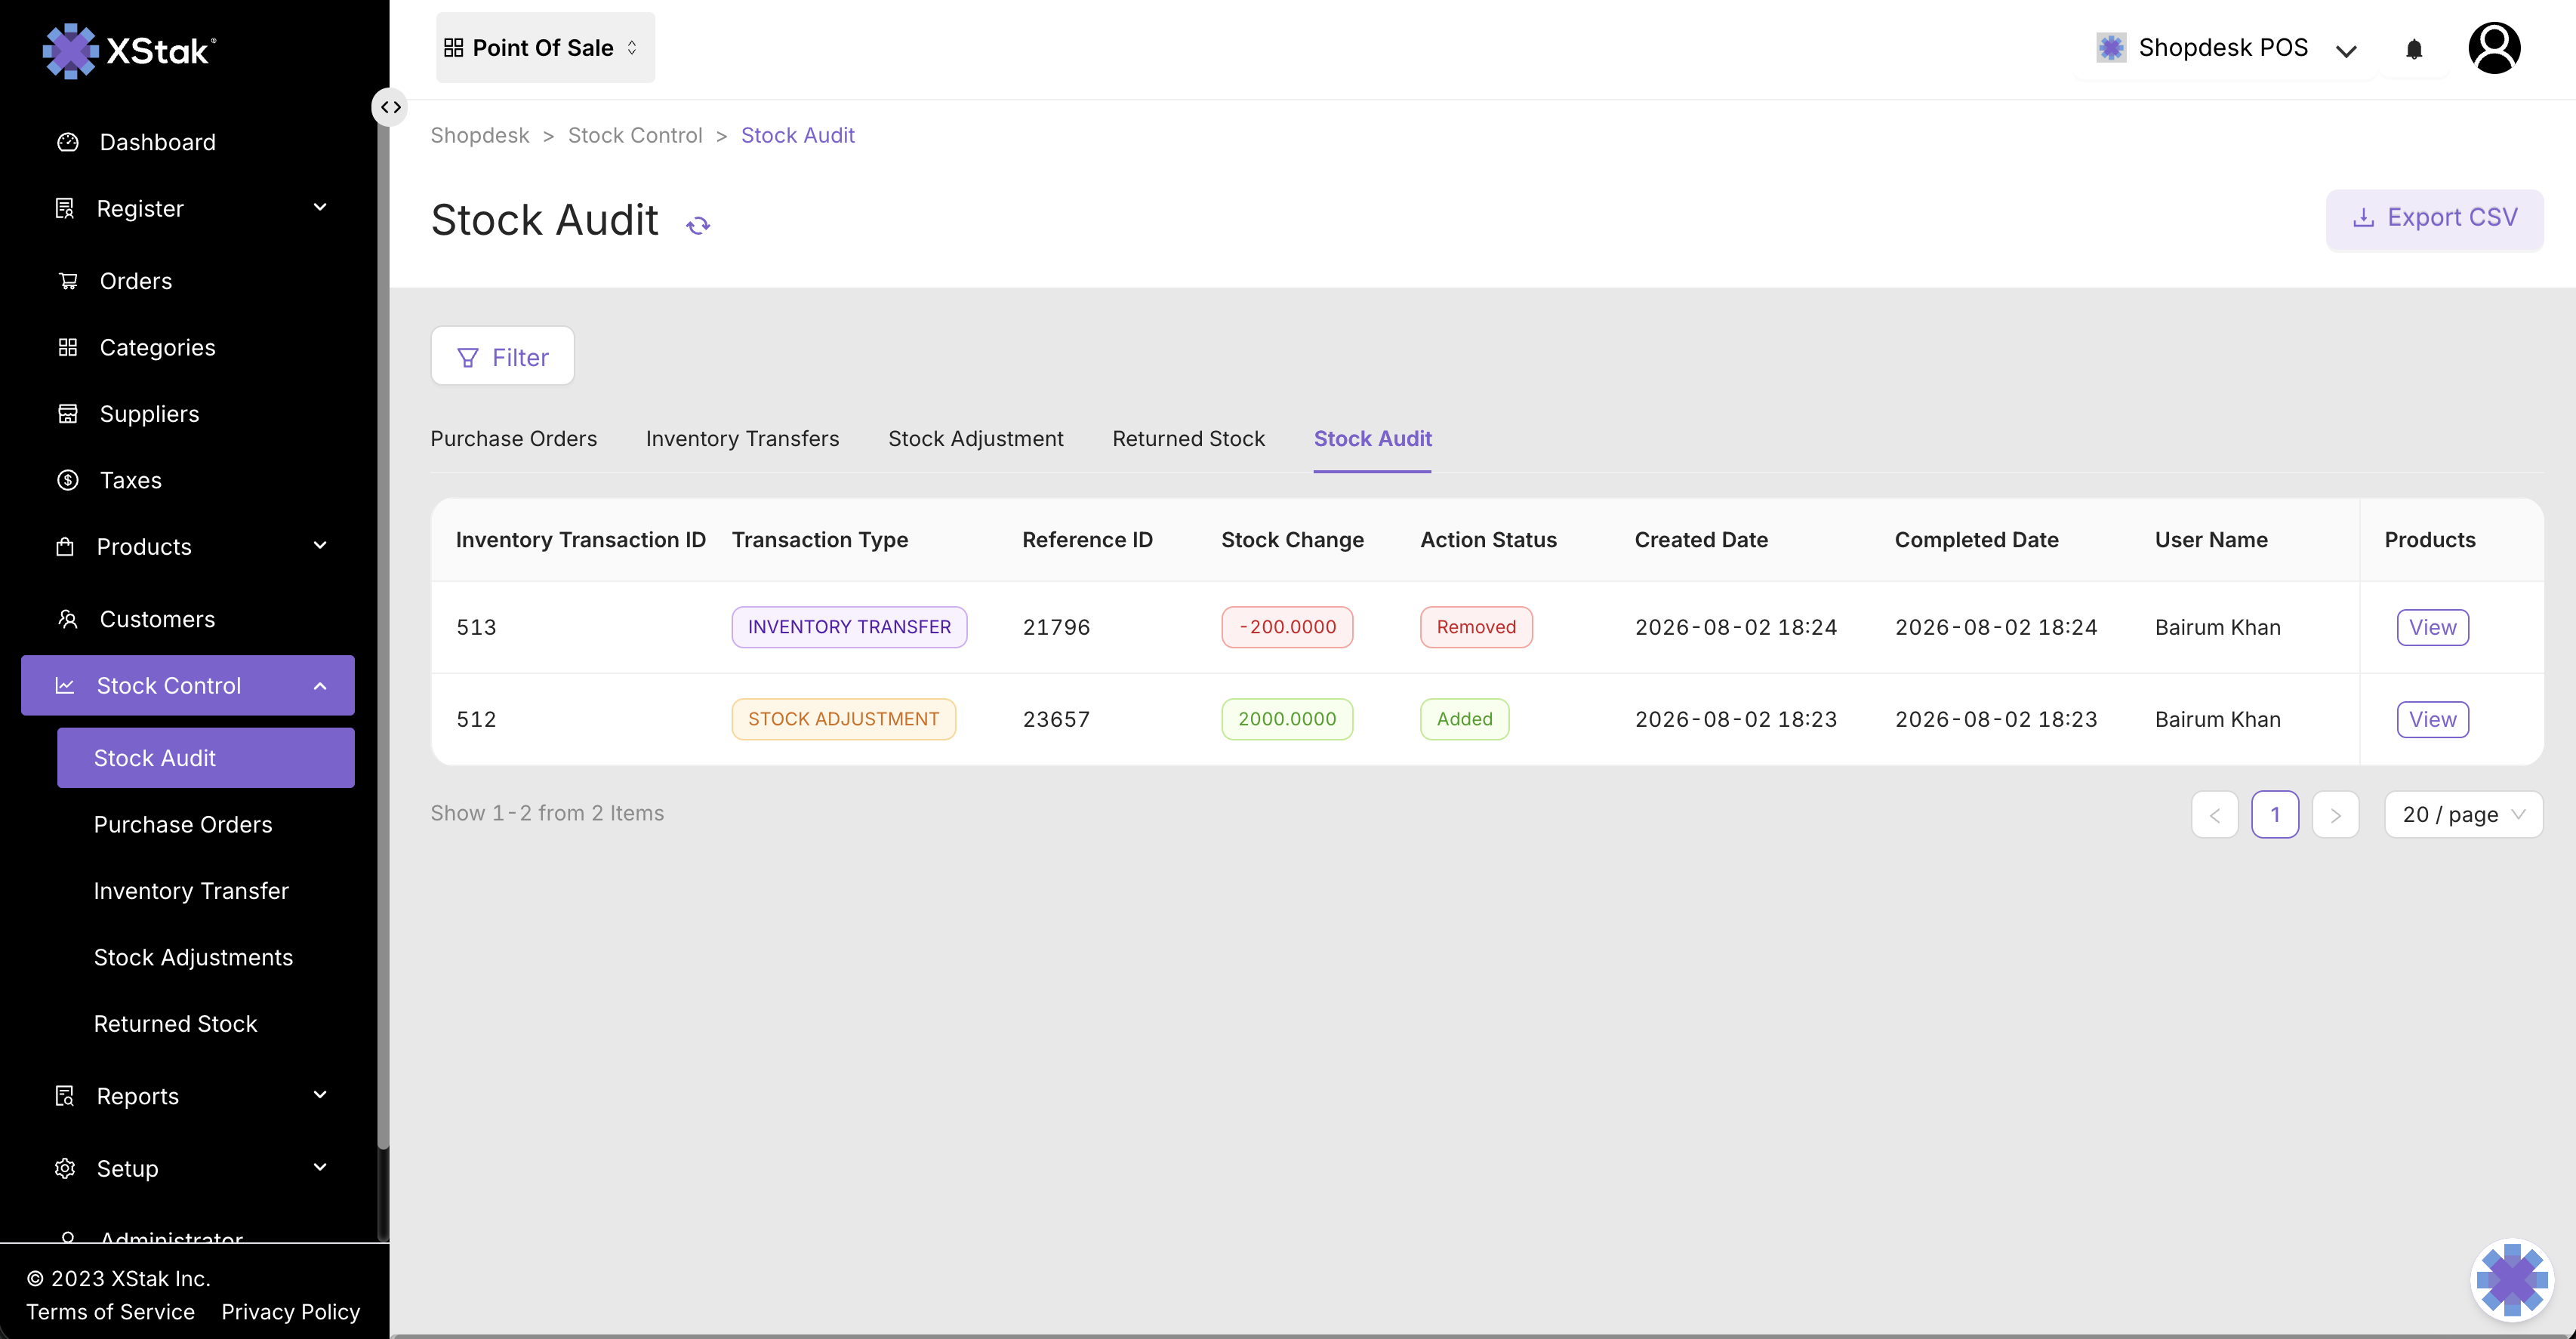Click the Taxes dollar icon

68,480
